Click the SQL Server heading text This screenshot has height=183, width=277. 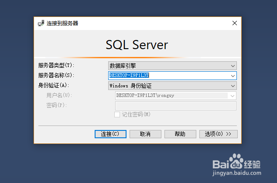[x=137, y=45]
